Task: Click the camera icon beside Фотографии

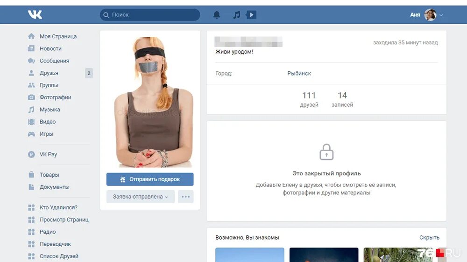Action: click(x=31, y=97)
